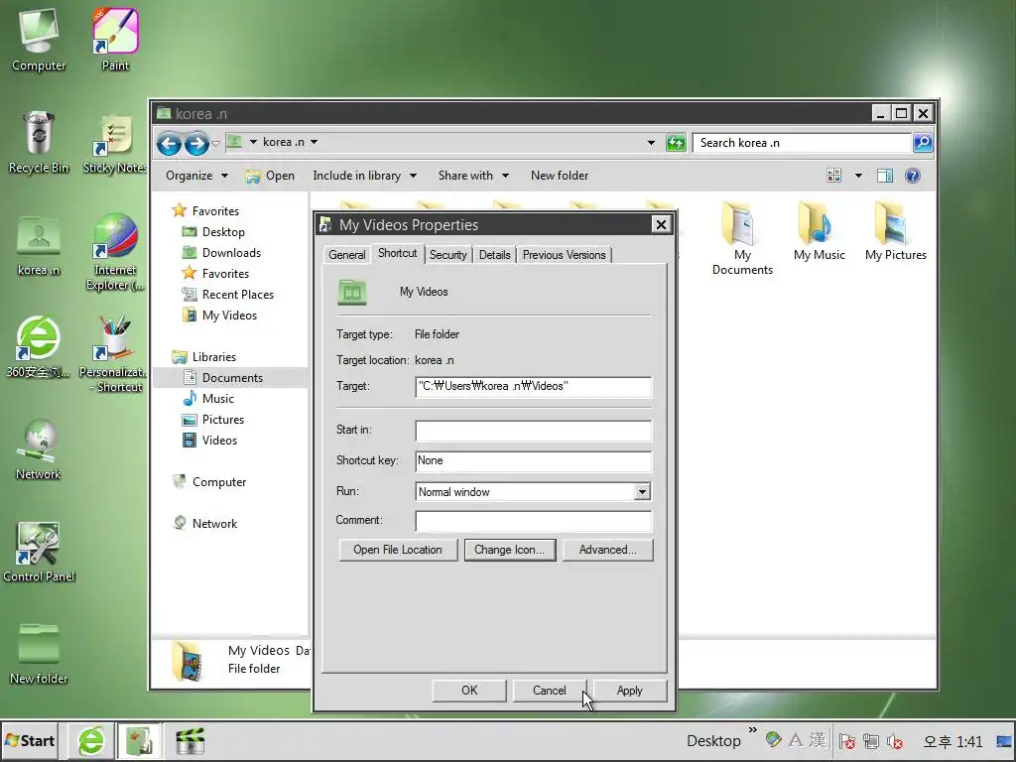Select the korea .n desktop folder

click(39, 244)
